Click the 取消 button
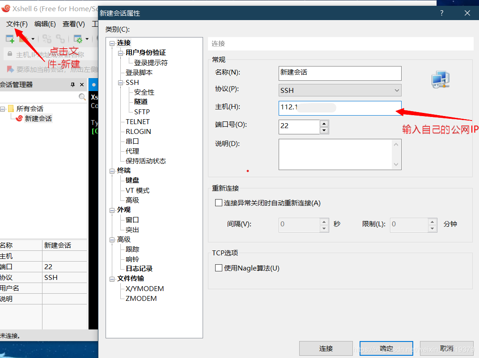This screenshot has height=358, width=479. click(447, 348)
